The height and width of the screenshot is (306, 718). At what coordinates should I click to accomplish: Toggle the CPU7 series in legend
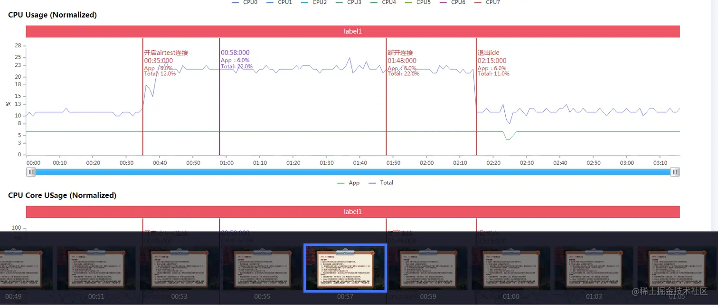pyautogui.click(x=487, y=2)
